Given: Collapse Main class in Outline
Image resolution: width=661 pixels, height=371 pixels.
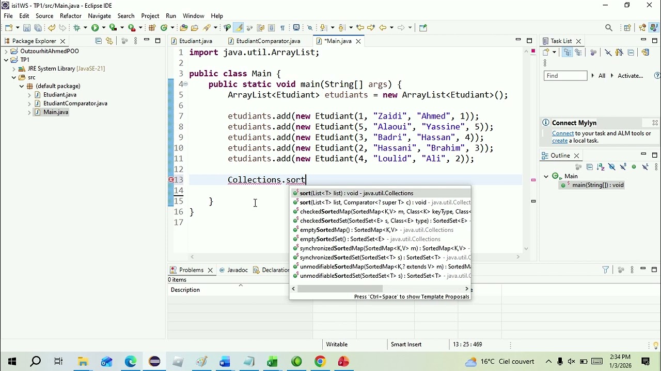Looking at the screenshot, I should click(546, 176).
